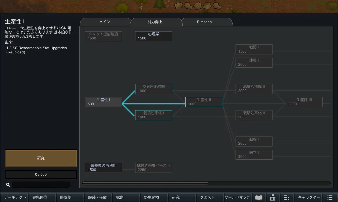Choose the 栽培効率化 I research node
The height and width of the screenshot is (202, 338).
coord(153,115)
